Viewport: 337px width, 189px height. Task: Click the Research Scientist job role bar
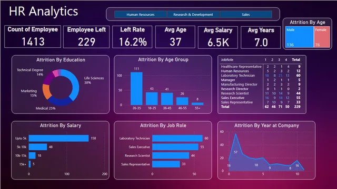171,155
